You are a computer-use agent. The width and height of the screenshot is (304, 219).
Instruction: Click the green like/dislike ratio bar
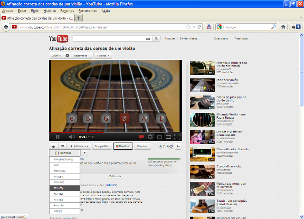(164, 159)
